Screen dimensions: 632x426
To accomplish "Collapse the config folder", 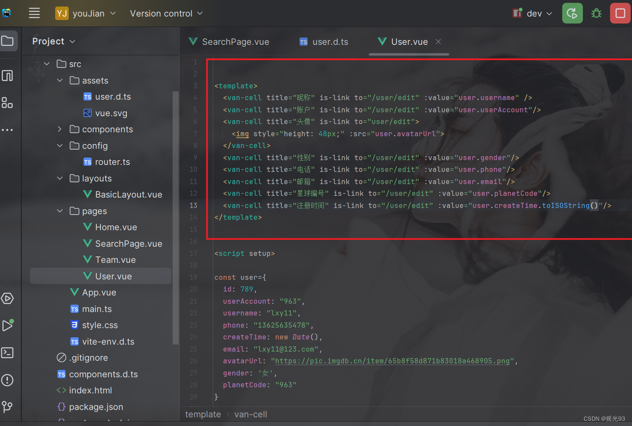I will 60,146.
